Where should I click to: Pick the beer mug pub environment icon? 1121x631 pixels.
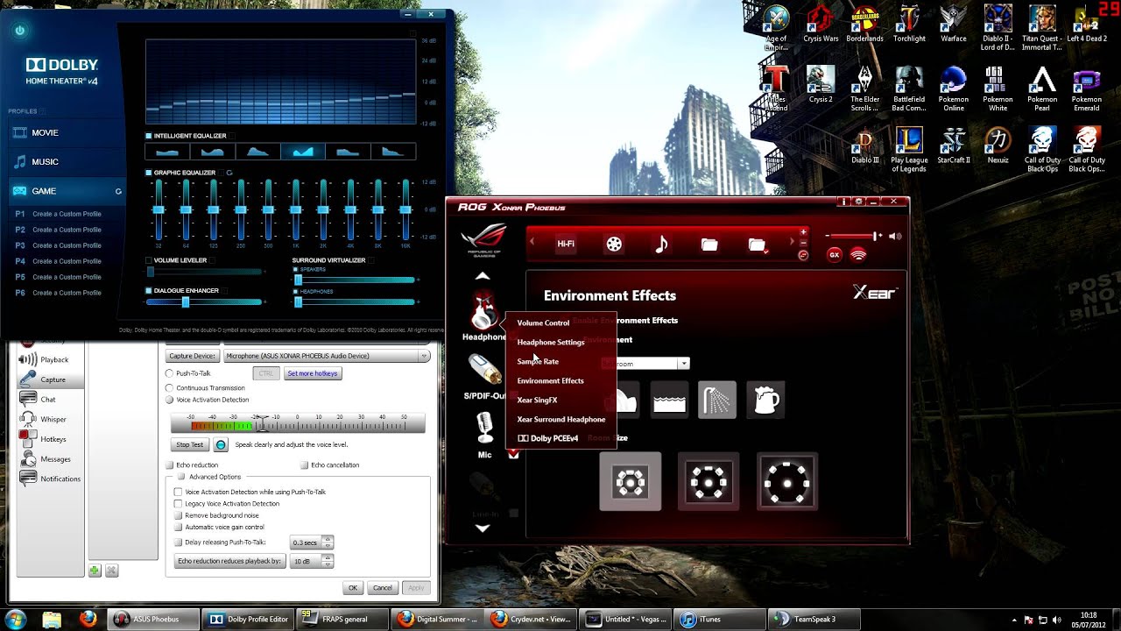765,400
